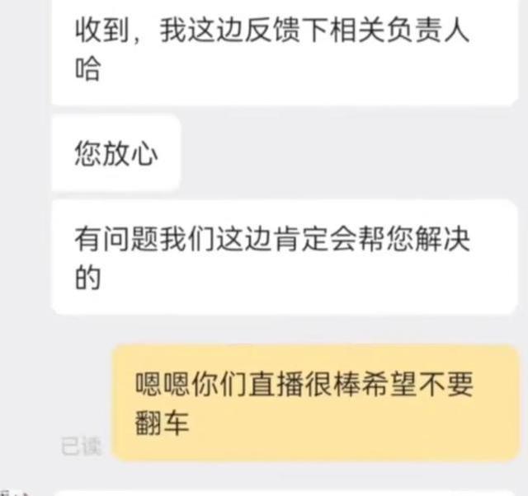528x496 pixels.
Task: Click the word '哈' in the first message
Action: [87, 69]
